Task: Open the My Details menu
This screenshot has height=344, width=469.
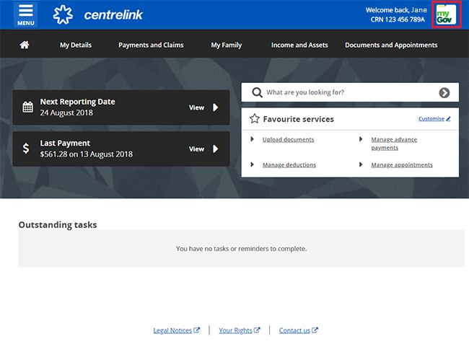Action: pyautogui.click(x=76, y=45)
